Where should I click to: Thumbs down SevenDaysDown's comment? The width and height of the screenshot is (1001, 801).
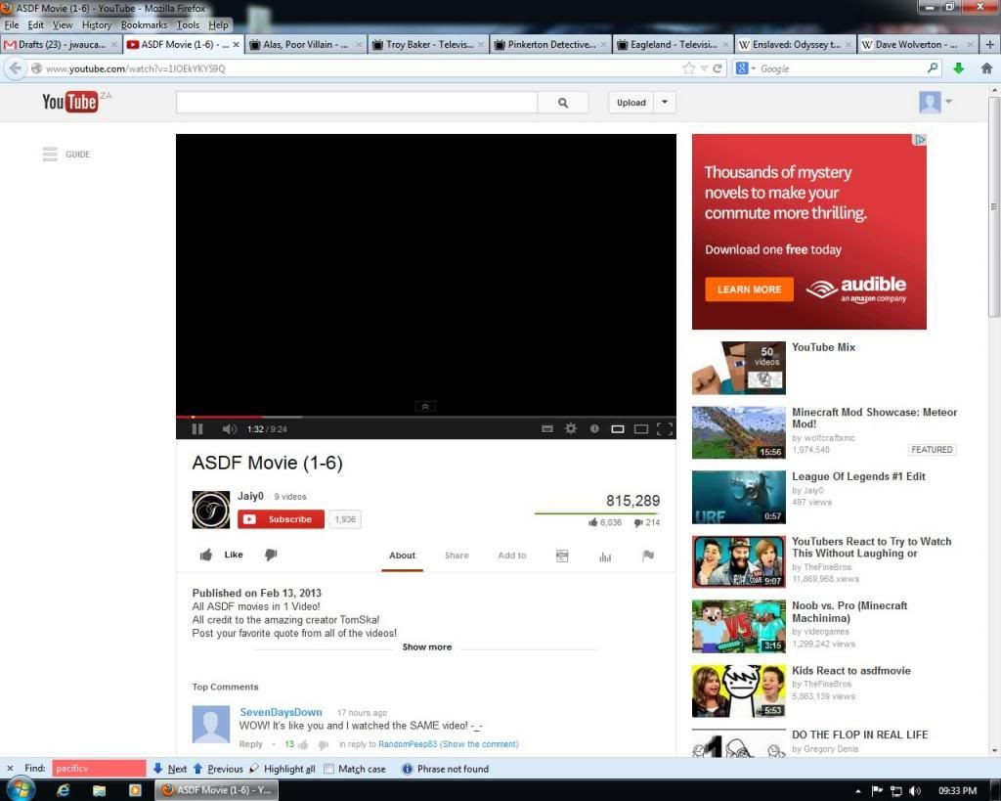[323, 745]
